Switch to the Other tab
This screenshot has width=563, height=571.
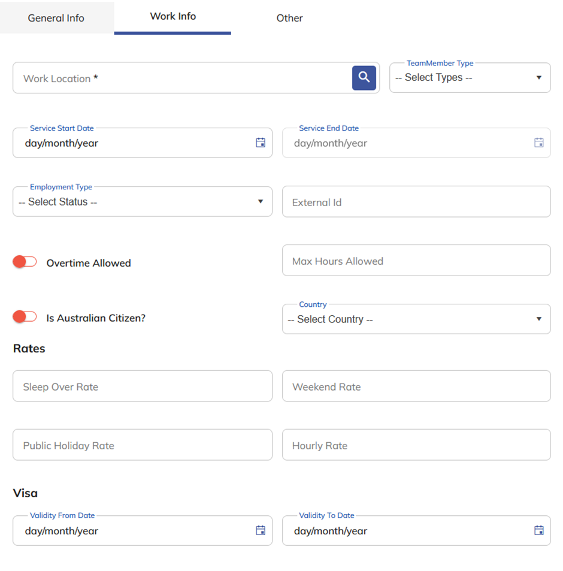coord(289,18)
